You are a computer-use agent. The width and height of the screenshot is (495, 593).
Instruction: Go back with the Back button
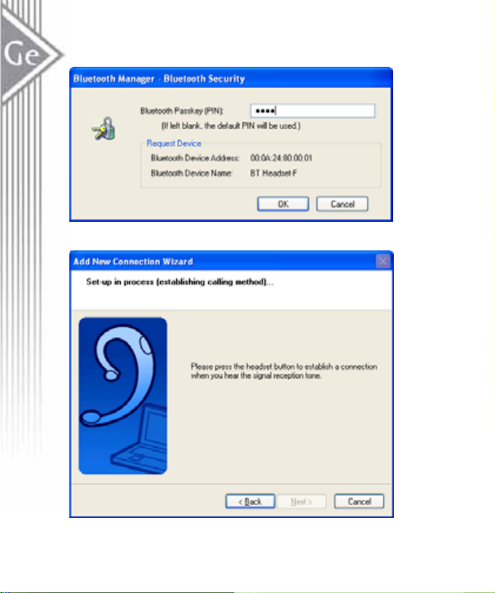click(x=250, y=502)
